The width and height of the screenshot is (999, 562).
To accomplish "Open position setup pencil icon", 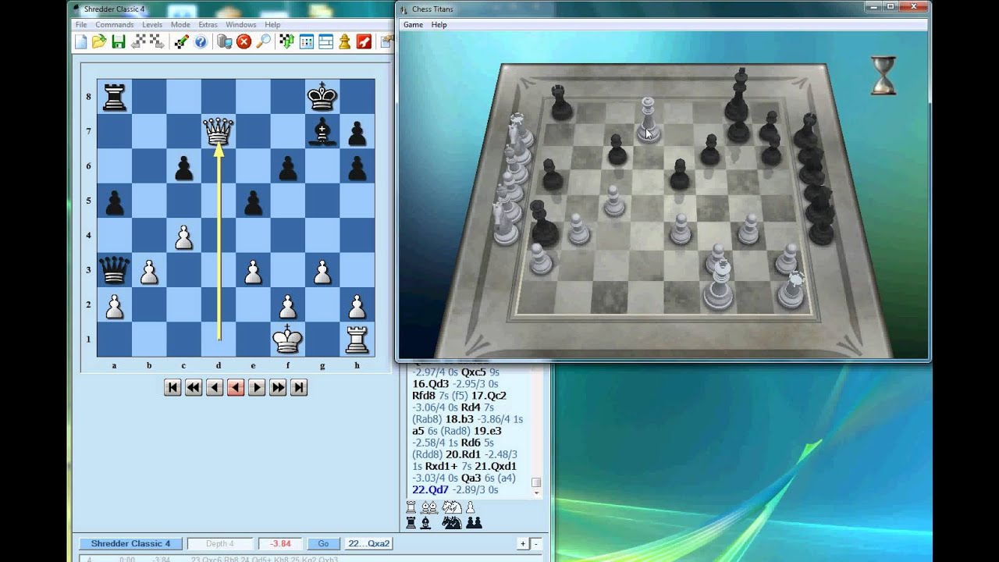I will [181, 42].
